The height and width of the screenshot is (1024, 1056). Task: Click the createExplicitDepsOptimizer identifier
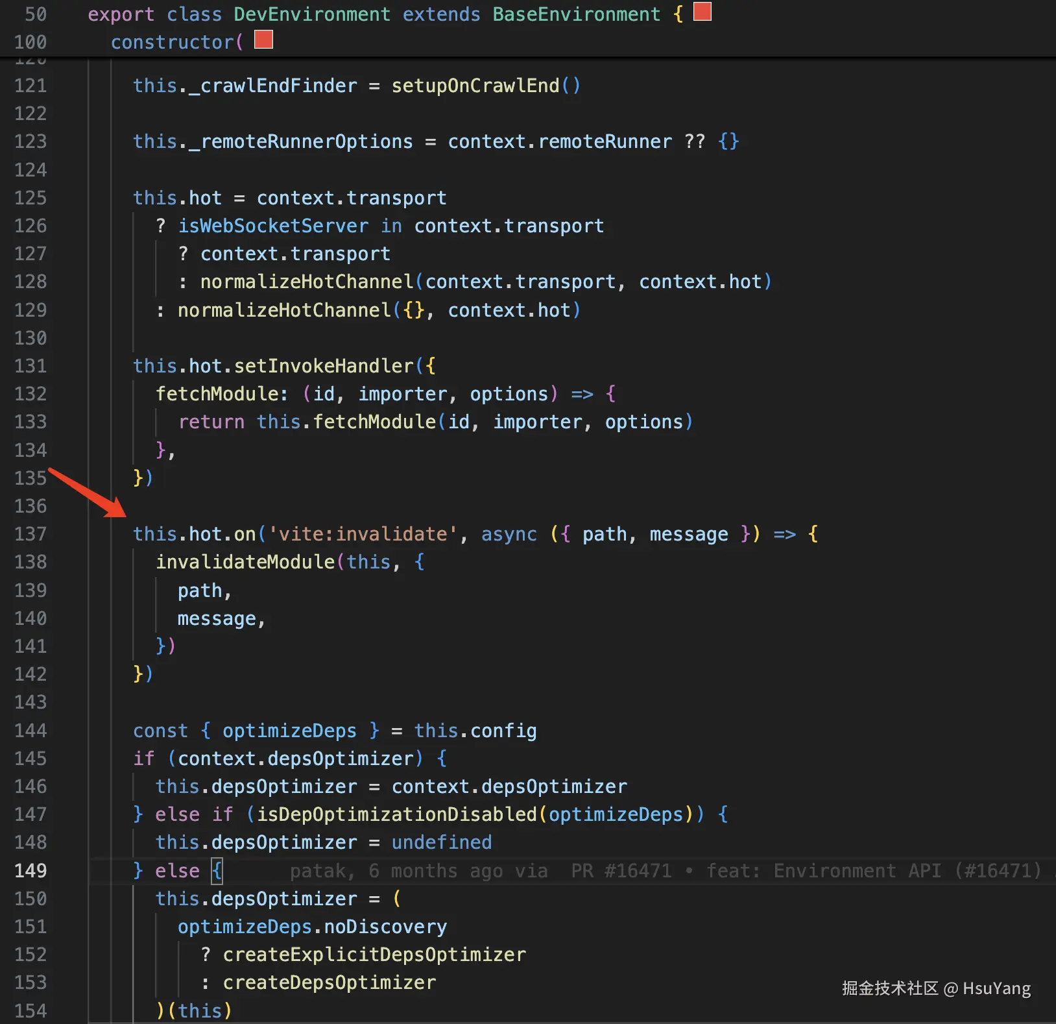click(374, 955)
